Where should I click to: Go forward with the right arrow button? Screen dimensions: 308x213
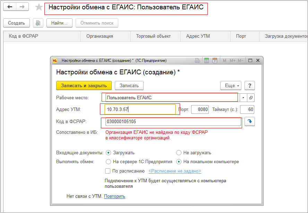point(22,7)
